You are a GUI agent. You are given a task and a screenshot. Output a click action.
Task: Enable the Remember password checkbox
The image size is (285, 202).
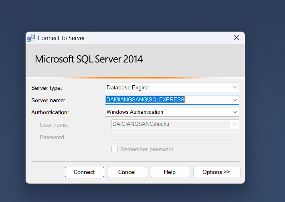tap(115, 149)
